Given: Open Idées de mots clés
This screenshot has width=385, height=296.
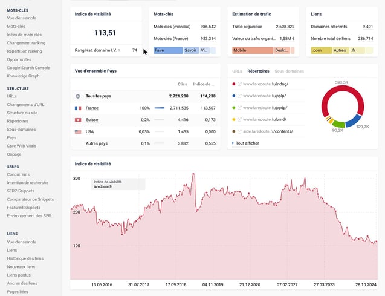Looking at the screenshot, I should 24,35.
